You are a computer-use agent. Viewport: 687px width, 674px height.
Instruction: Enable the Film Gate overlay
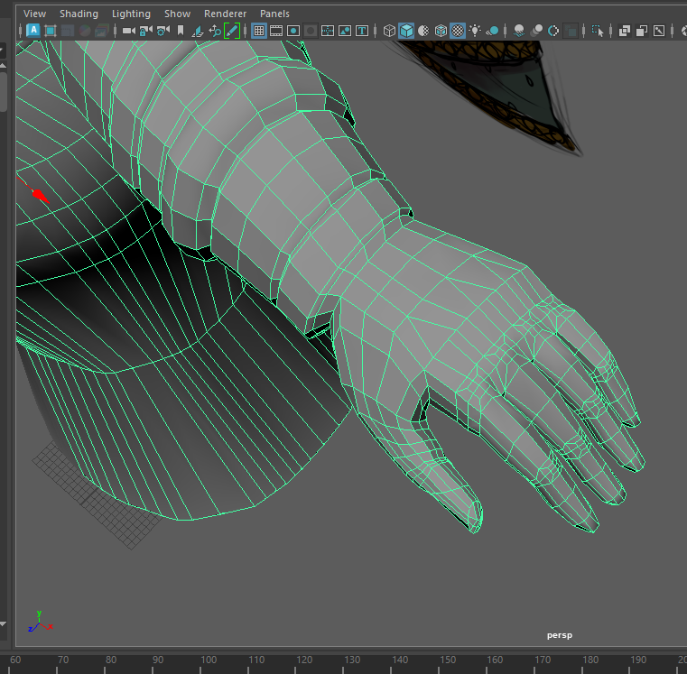[x=276, y=31]
